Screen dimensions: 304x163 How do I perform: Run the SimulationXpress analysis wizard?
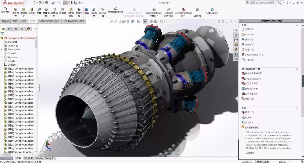click(154, 12)
